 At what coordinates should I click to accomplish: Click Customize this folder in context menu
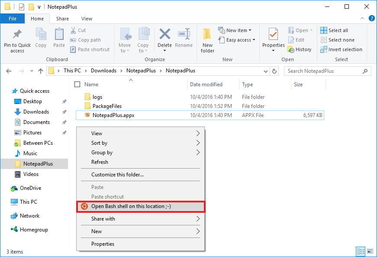pos(117,175)
